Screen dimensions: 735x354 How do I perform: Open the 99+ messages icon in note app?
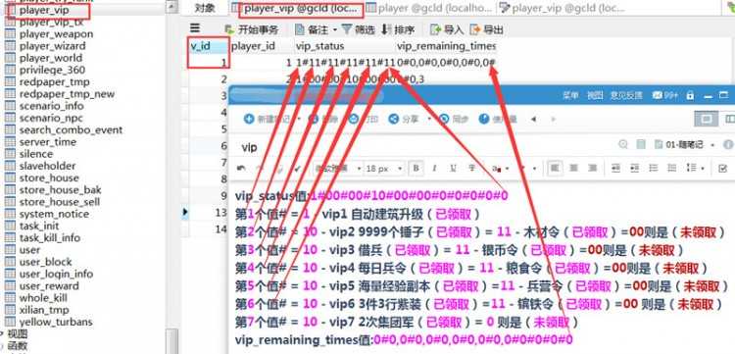pyautogui.click(x=664, y=95)
